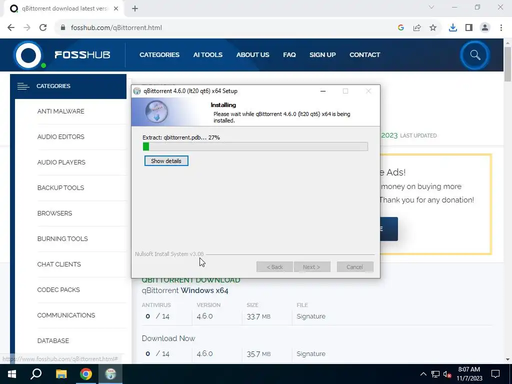The width and height of the screenshot is (512, 384).
Task: Open the tab search chevron
Action: [x=431, y=7]
